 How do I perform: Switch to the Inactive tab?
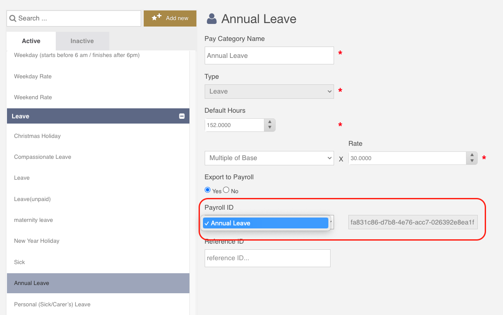point(82,41)
